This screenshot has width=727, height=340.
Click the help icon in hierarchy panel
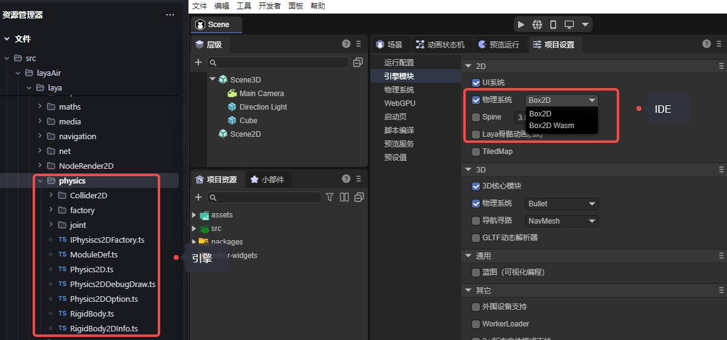346,44
